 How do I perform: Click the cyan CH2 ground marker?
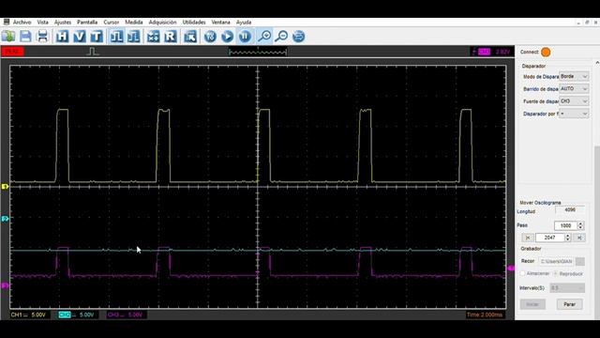pyautogui.click(x=5, y=219)
